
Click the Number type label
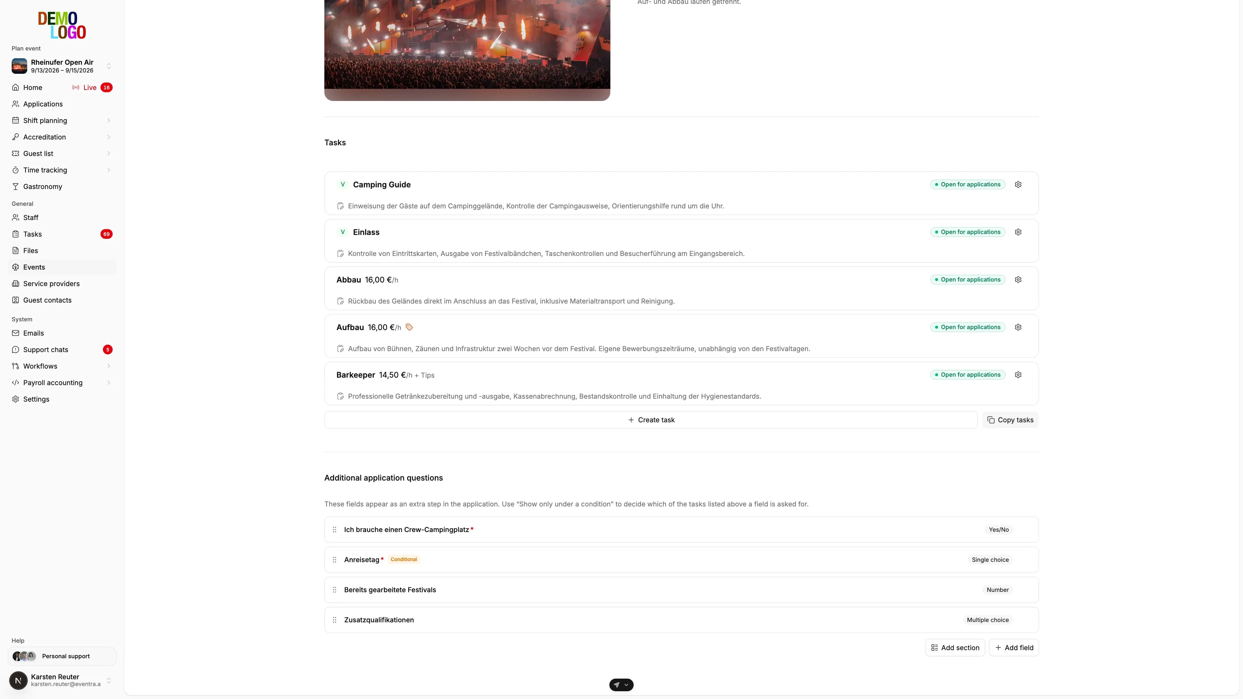pyautogui.click(x=997, y=590)
